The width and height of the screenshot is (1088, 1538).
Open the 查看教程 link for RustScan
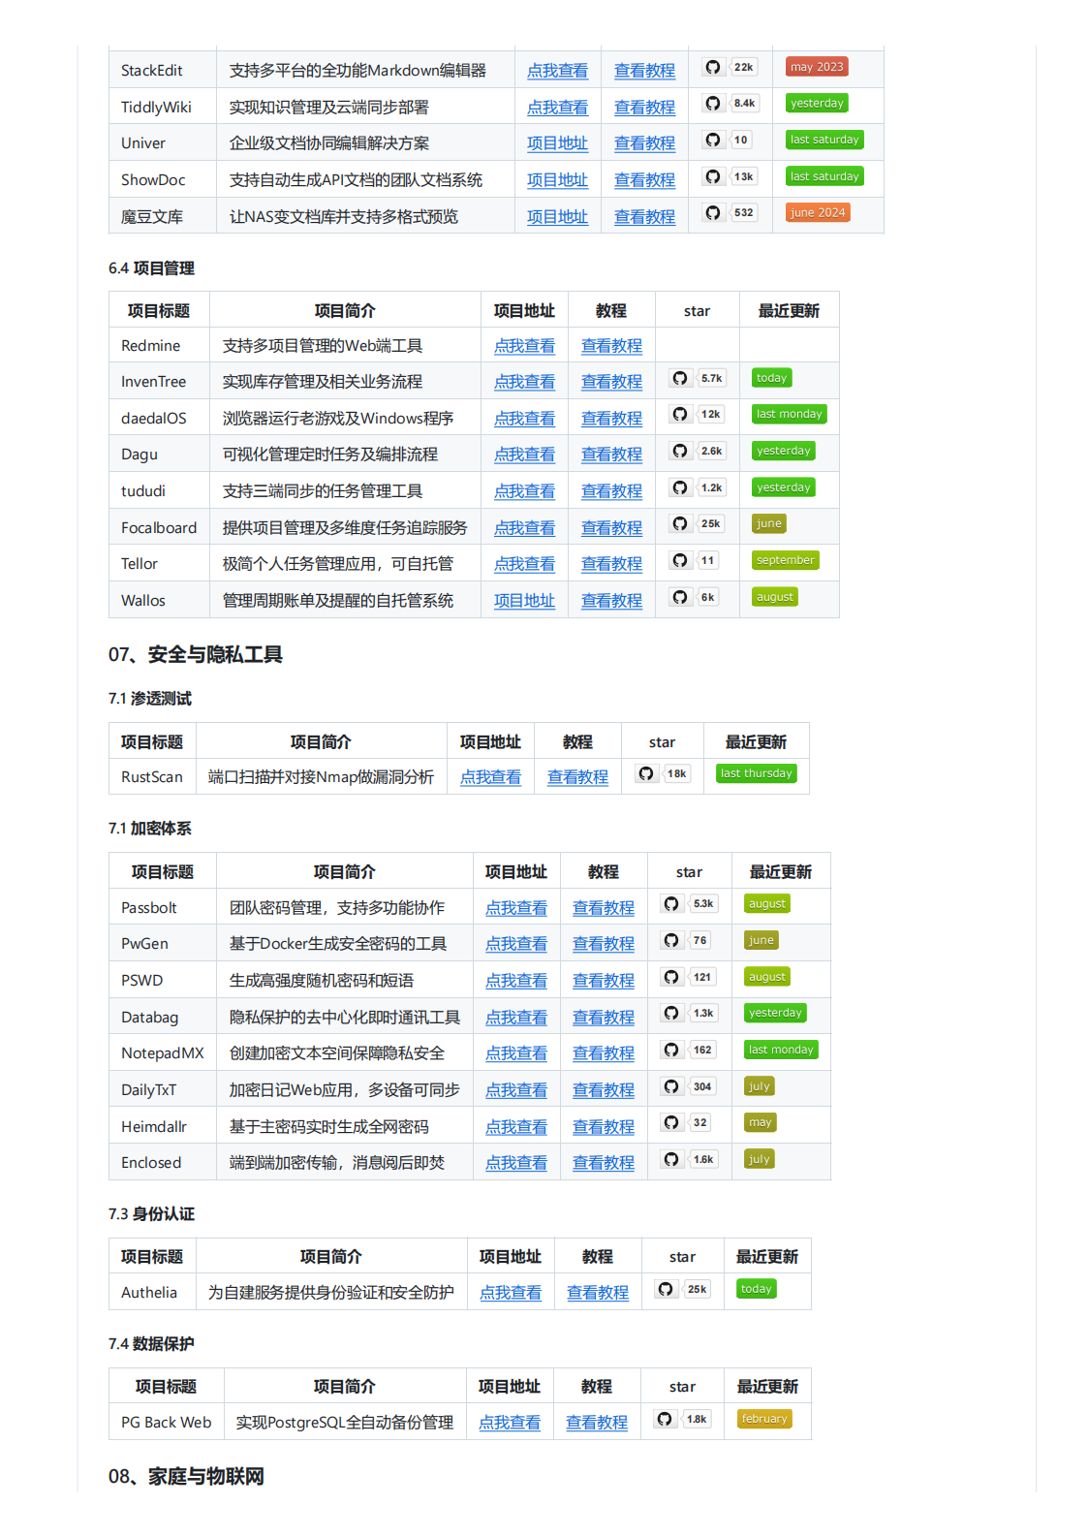pos(577,777)
